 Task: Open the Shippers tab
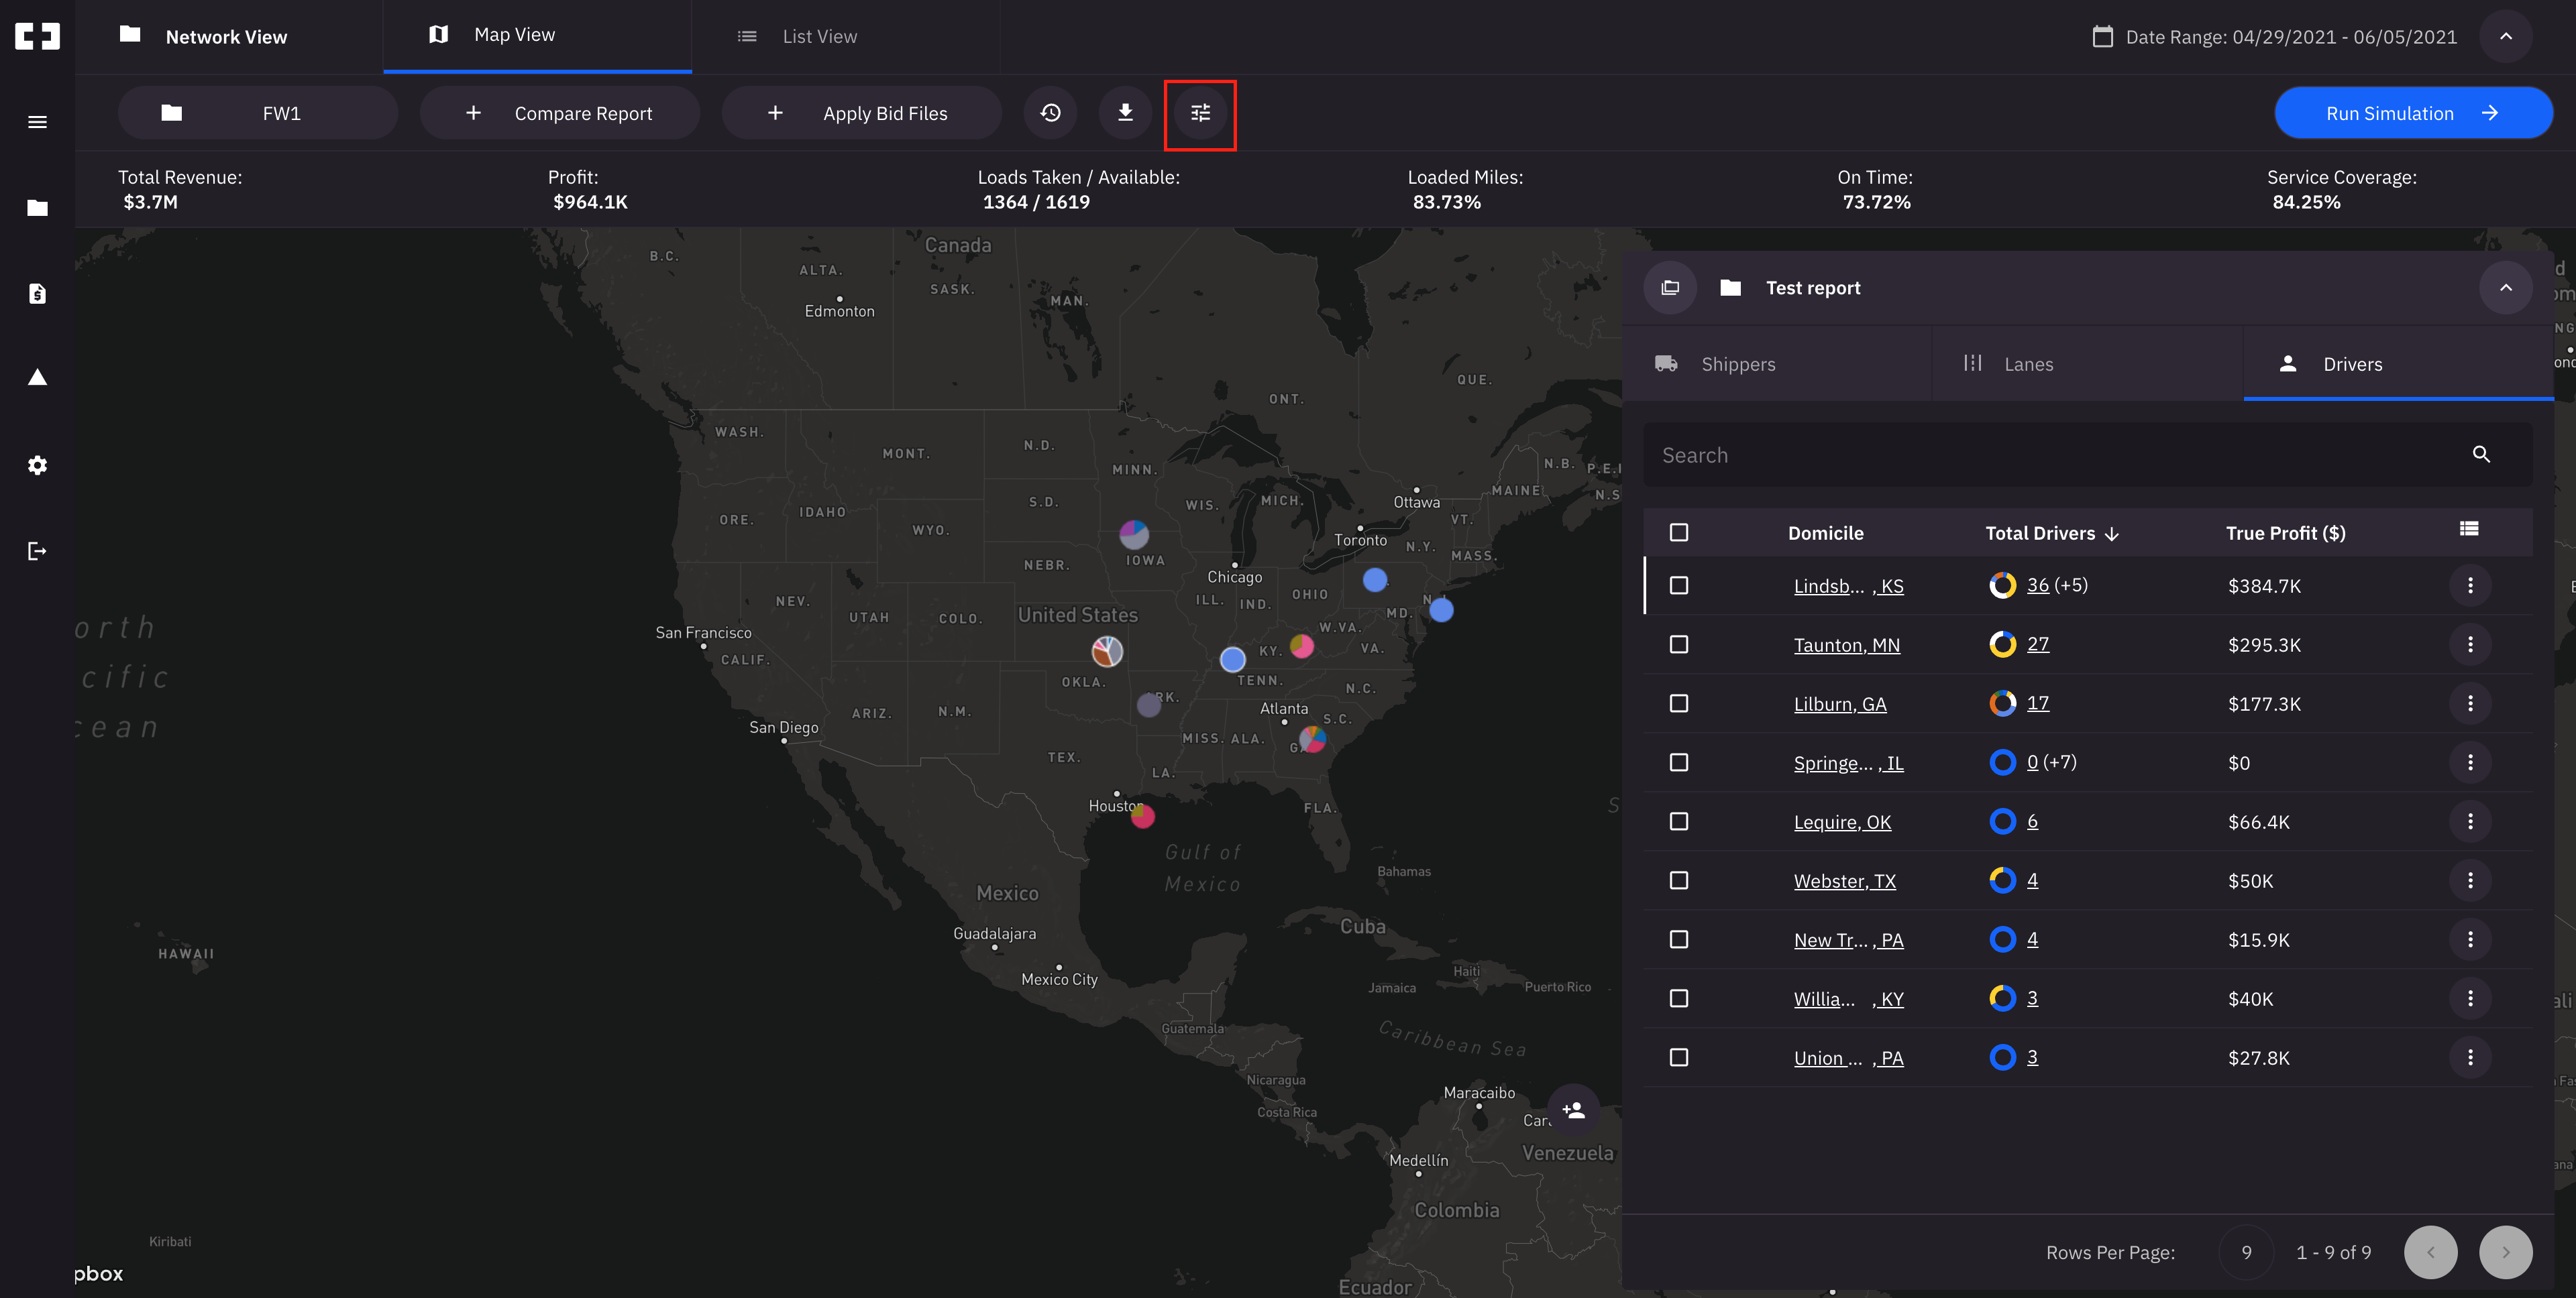click(1737, 365)
